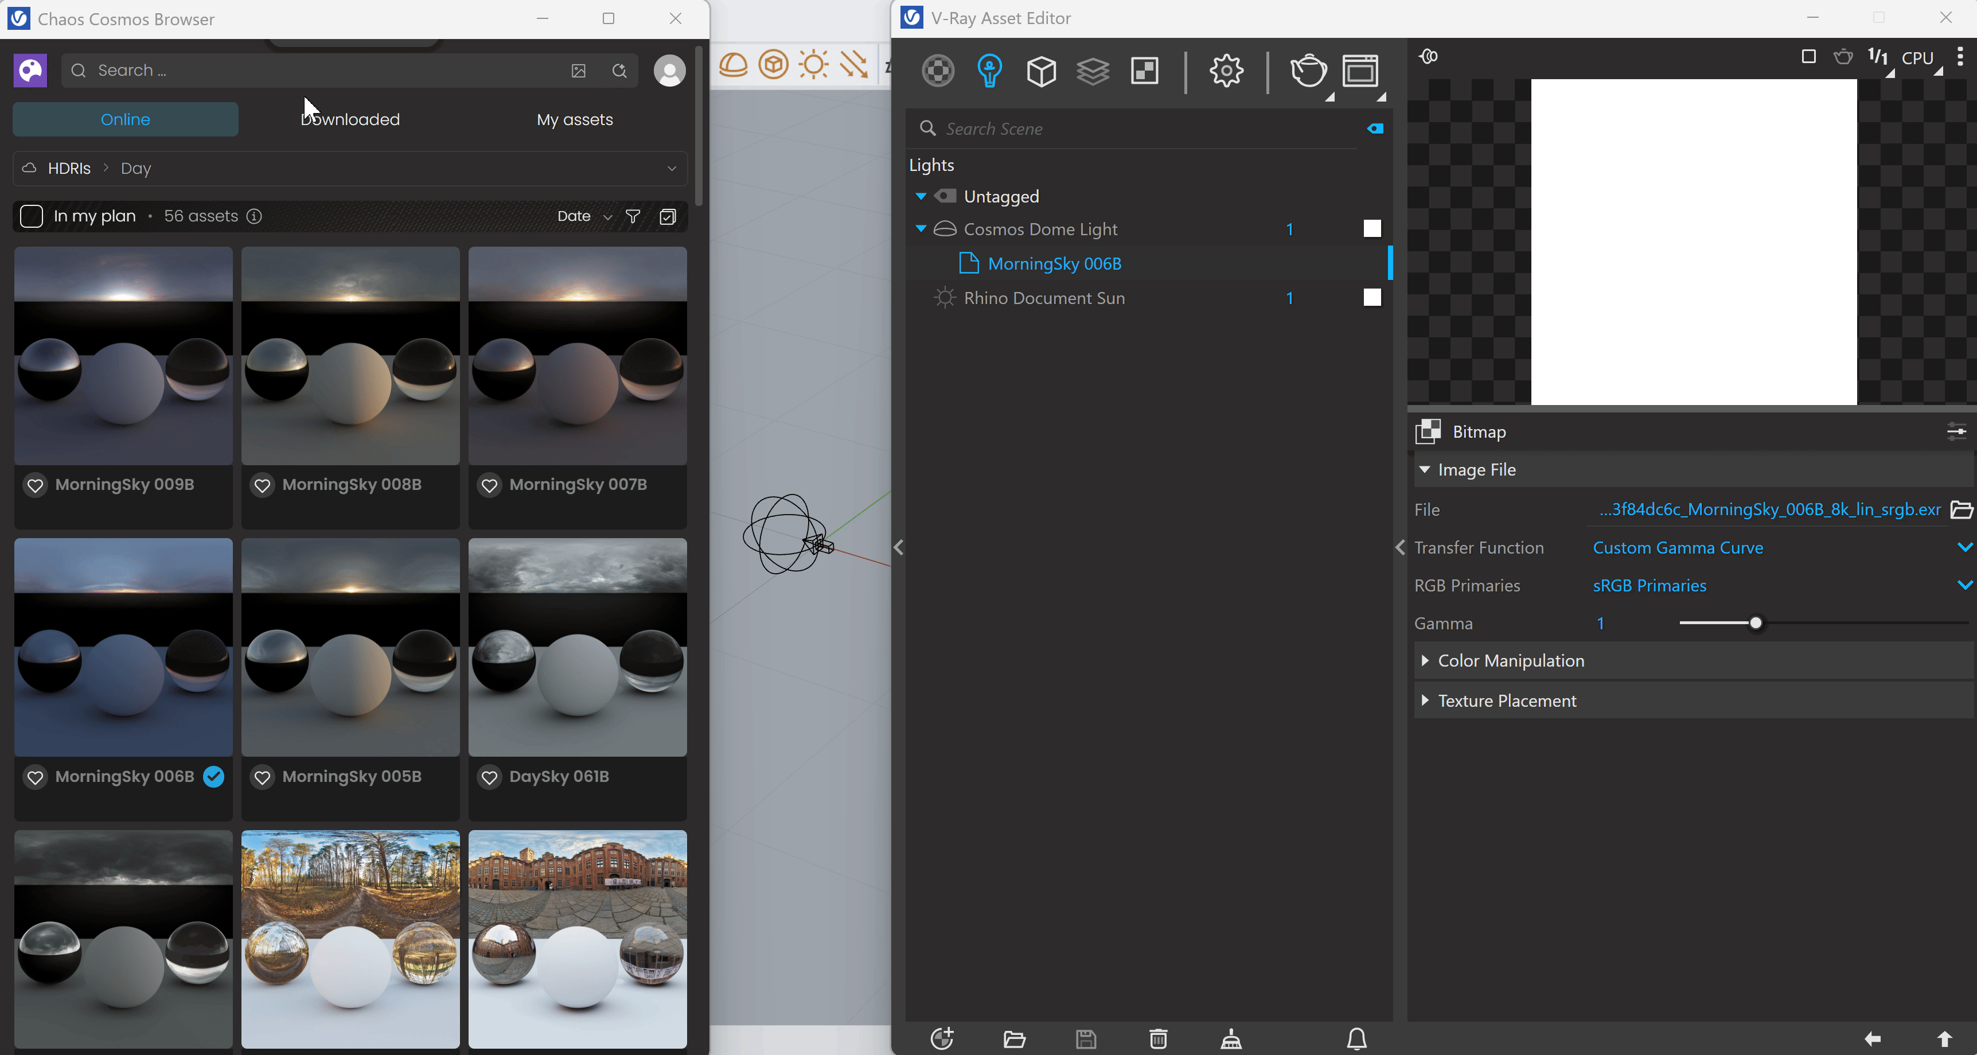This screenshot has width=1977, height=1055.
Task: Click the Cosmos home logo icon
Action: [x=30, y=71]
